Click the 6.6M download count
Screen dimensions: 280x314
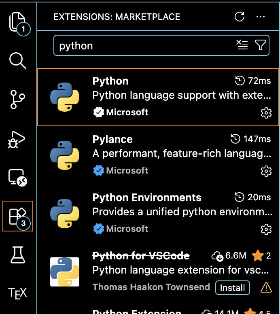pyautogui.click(x=229, y=256)
